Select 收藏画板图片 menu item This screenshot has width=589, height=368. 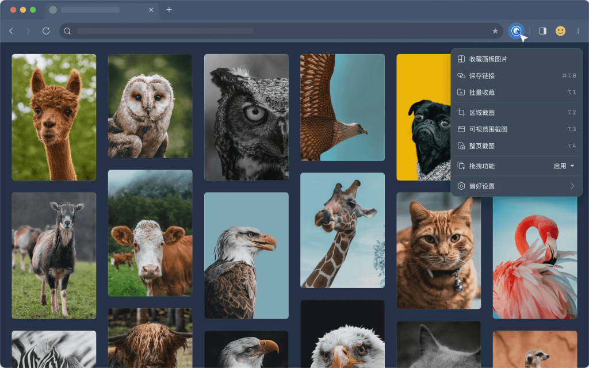click(488, 59)
